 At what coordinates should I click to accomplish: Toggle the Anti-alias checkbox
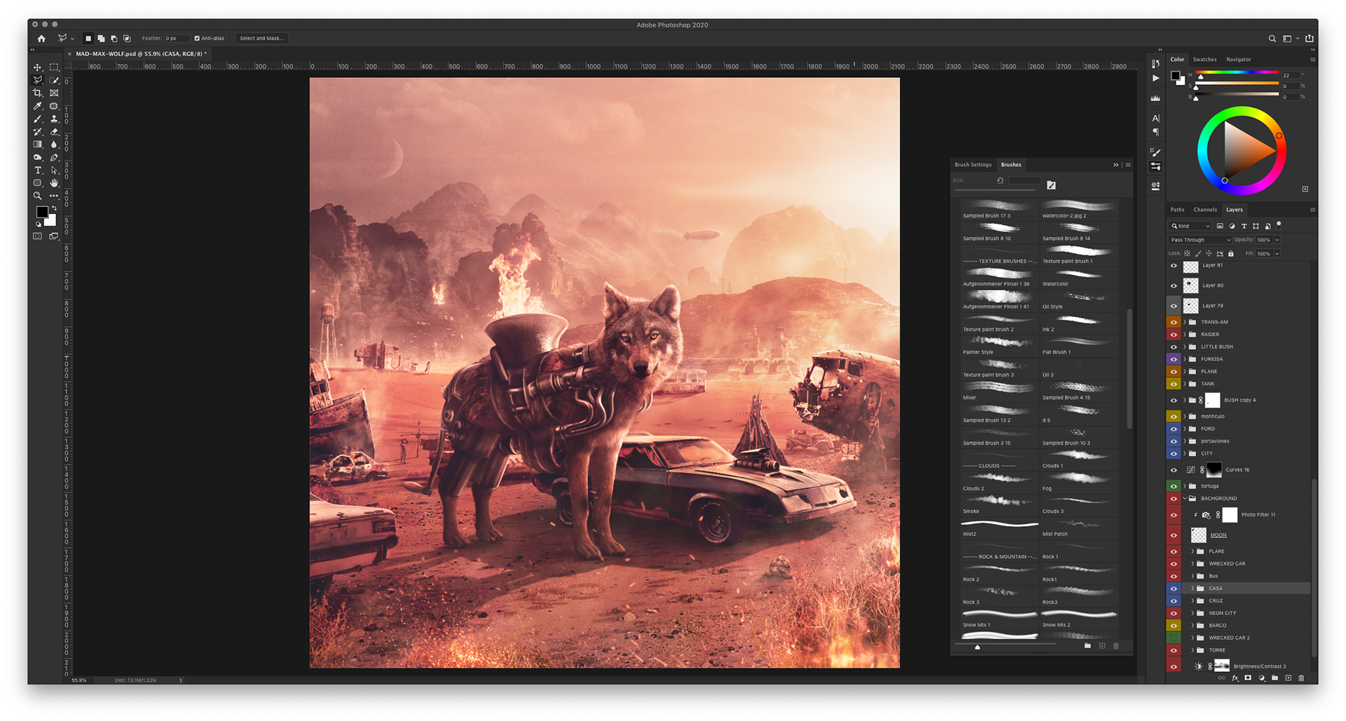coord(197,39)
